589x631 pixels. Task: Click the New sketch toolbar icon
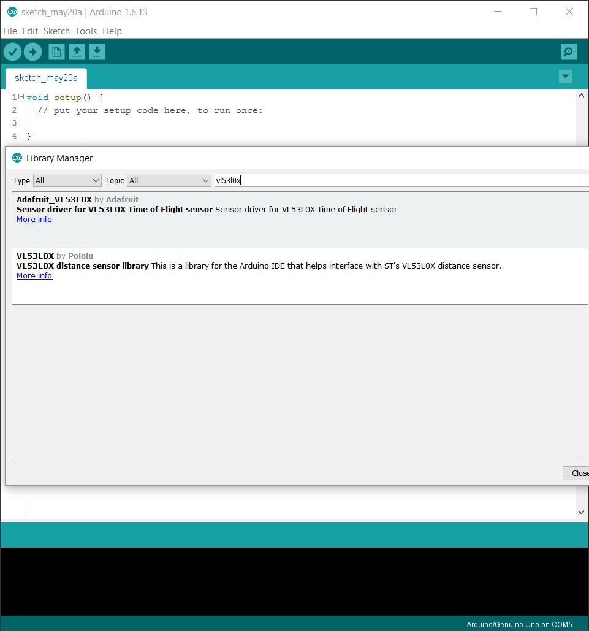coord(57,52)
